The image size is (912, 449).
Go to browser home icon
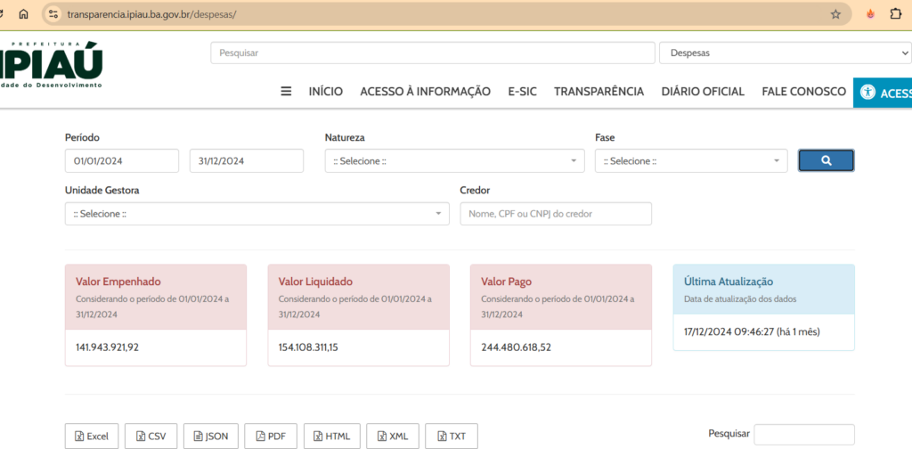(23, 14)
